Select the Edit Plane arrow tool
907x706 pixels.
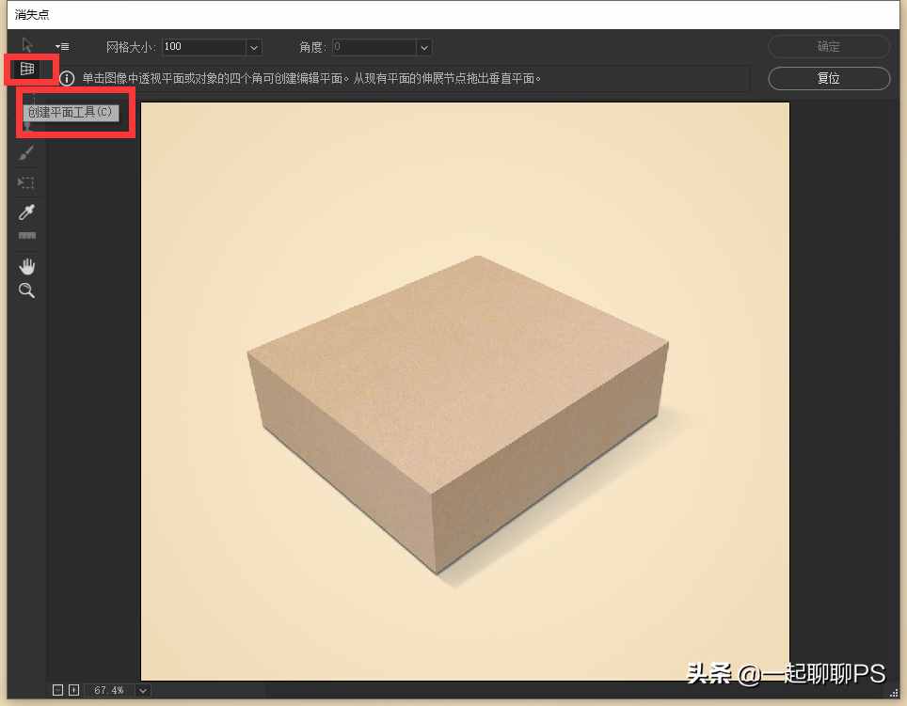27,45
